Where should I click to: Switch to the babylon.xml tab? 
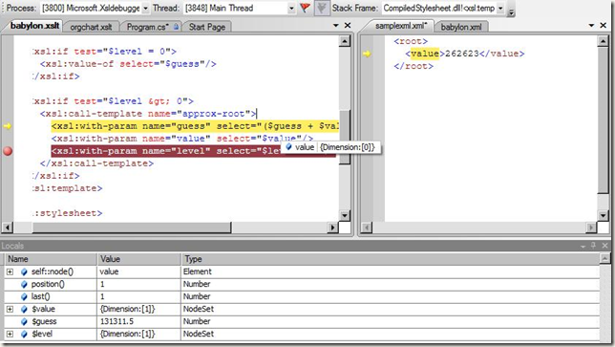tap(461, 27)
